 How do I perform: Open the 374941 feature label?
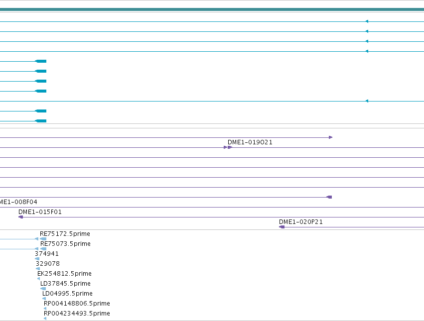point(47,254)
